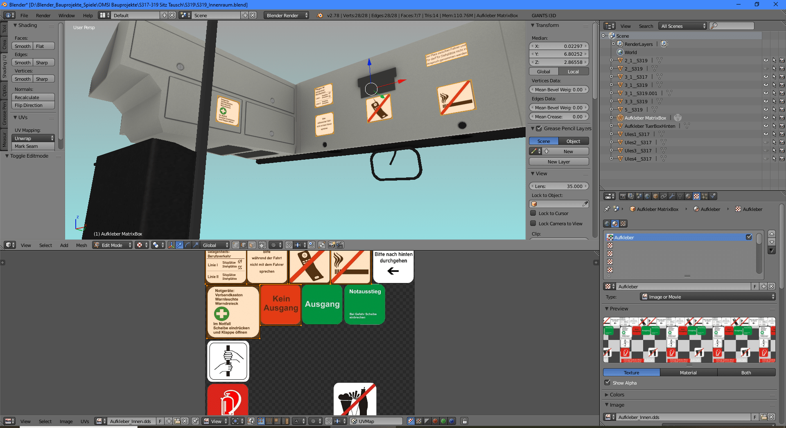Screen dimensions: 786x428
Task: Click the New Layer button
Action: (x=559, y=162)
